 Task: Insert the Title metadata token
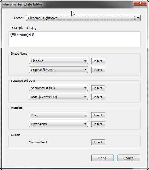tap(98, 115)
